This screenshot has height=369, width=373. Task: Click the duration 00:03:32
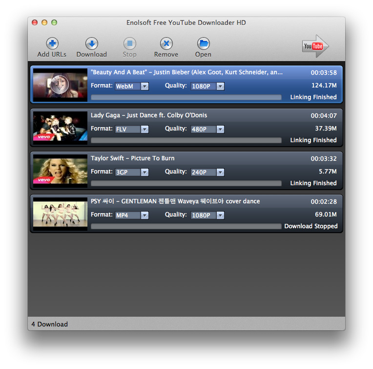click(x=324, y=158)
